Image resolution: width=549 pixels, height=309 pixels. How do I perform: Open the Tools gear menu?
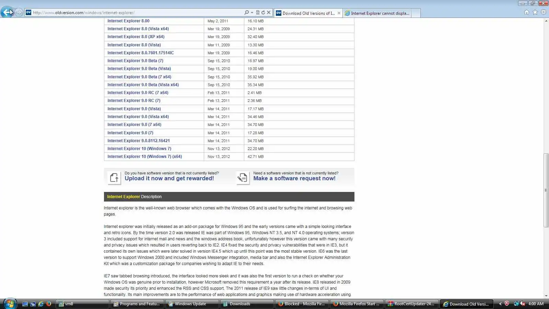544,12
